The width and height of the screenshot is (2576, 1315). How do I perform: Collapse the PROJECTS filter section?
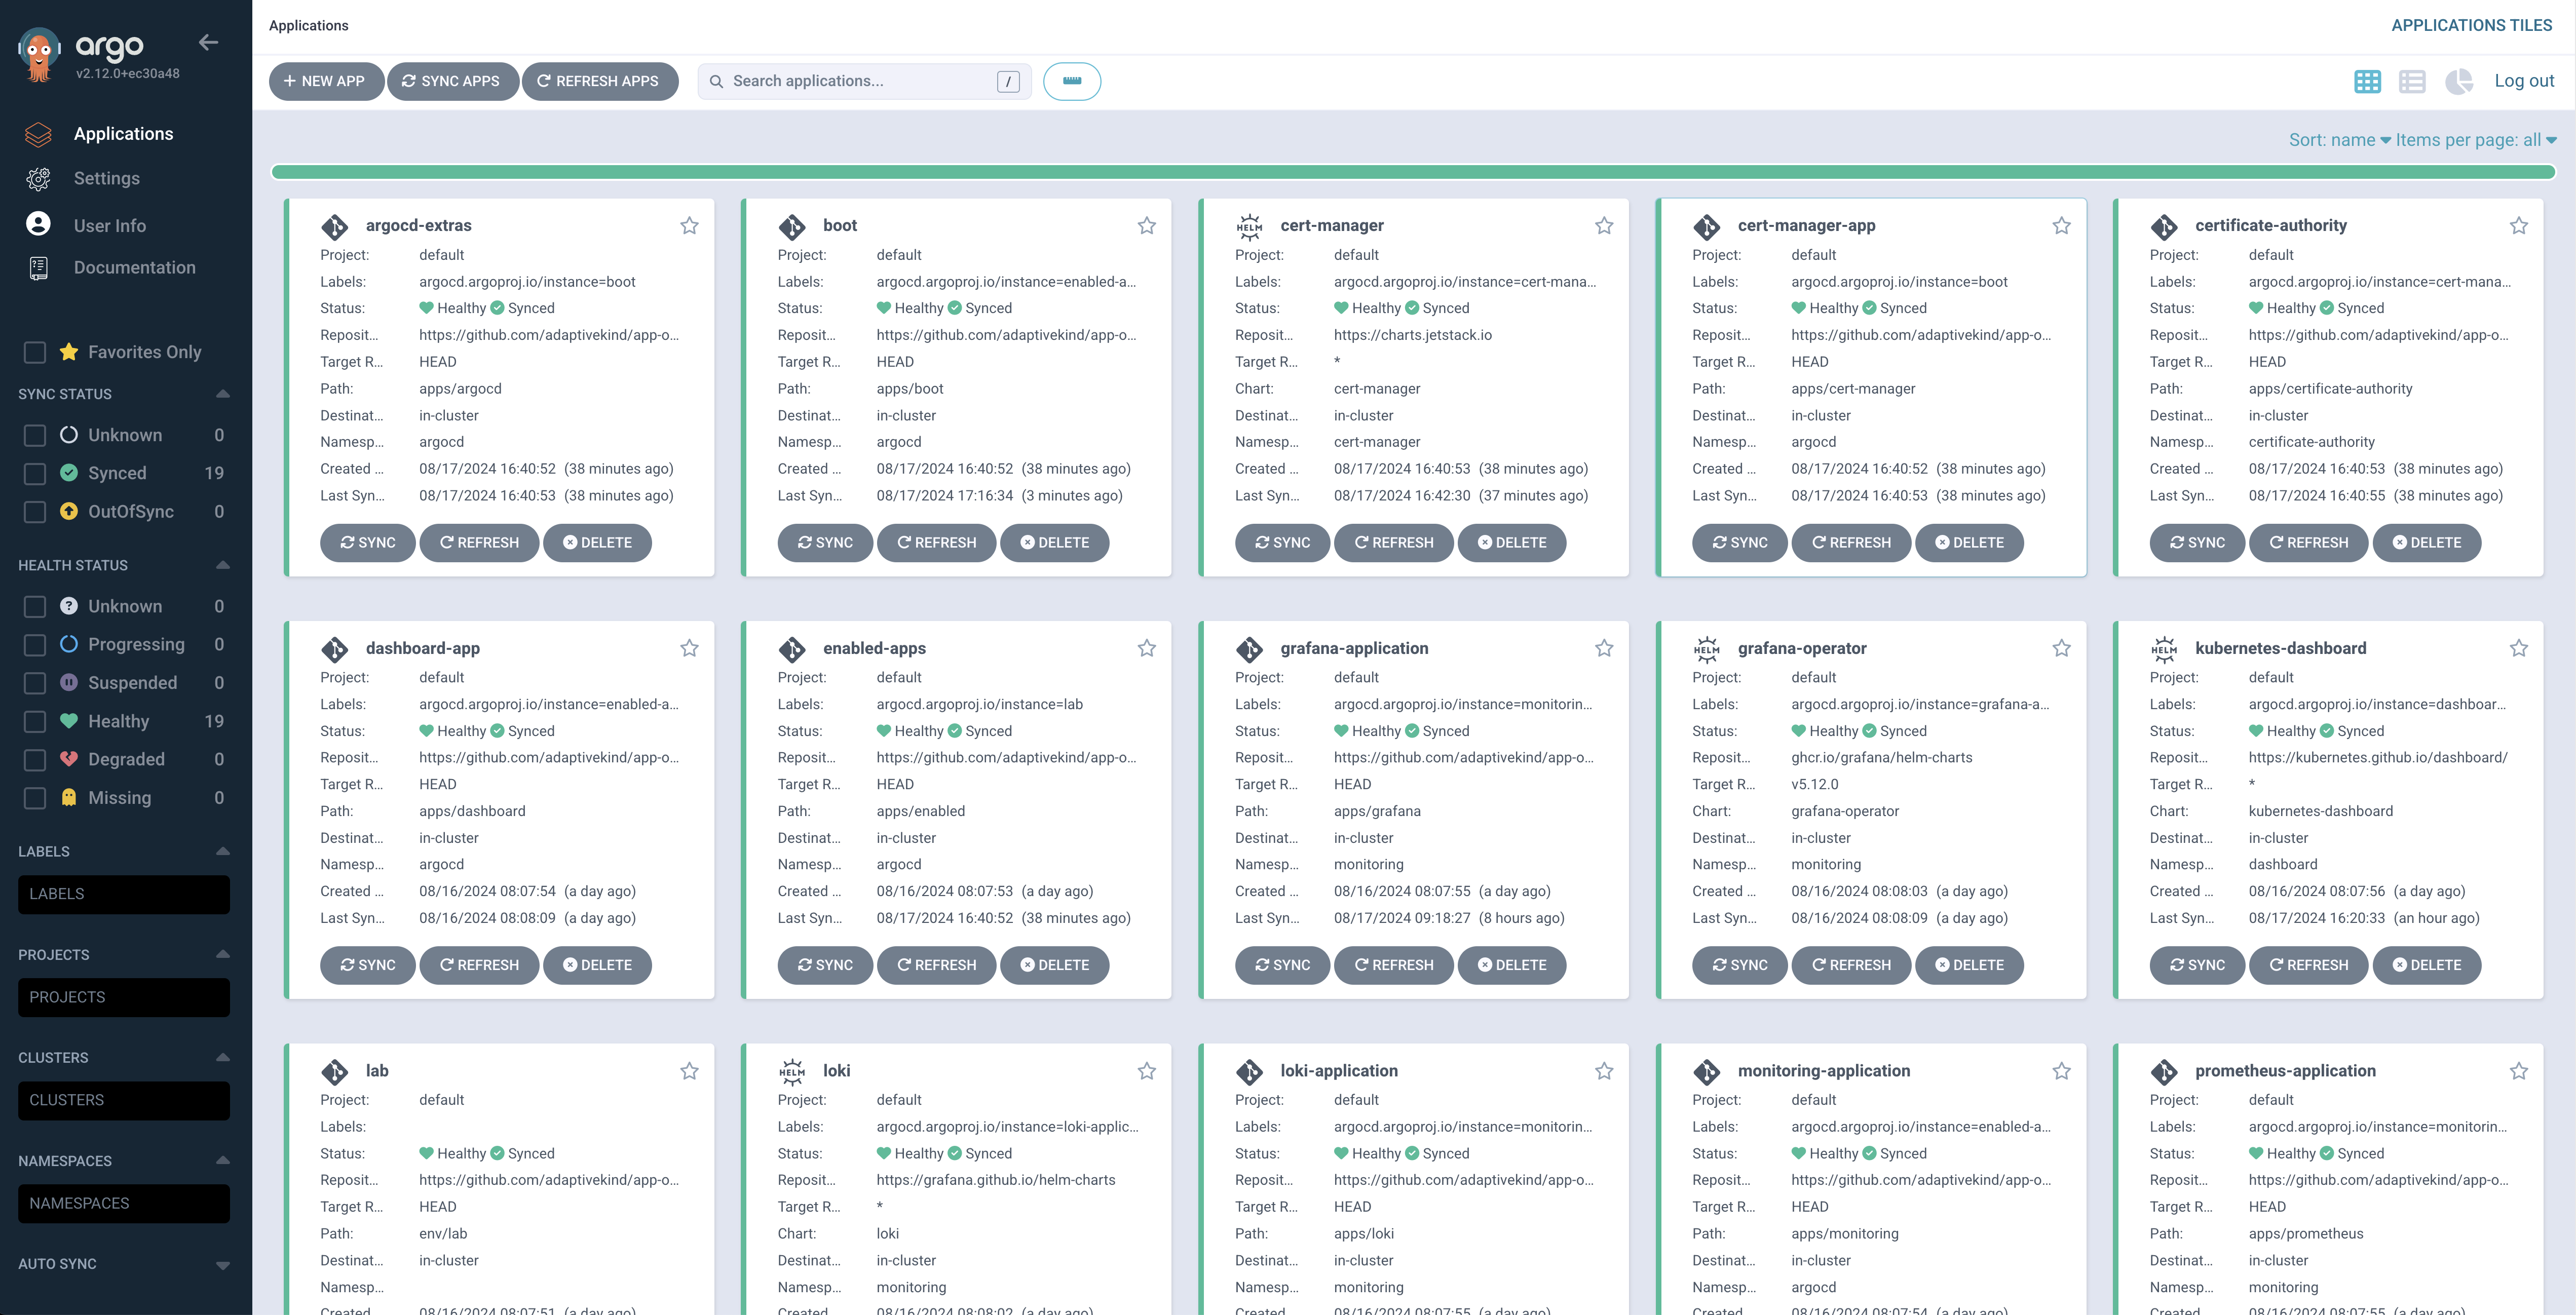click(x=222, y=954)
